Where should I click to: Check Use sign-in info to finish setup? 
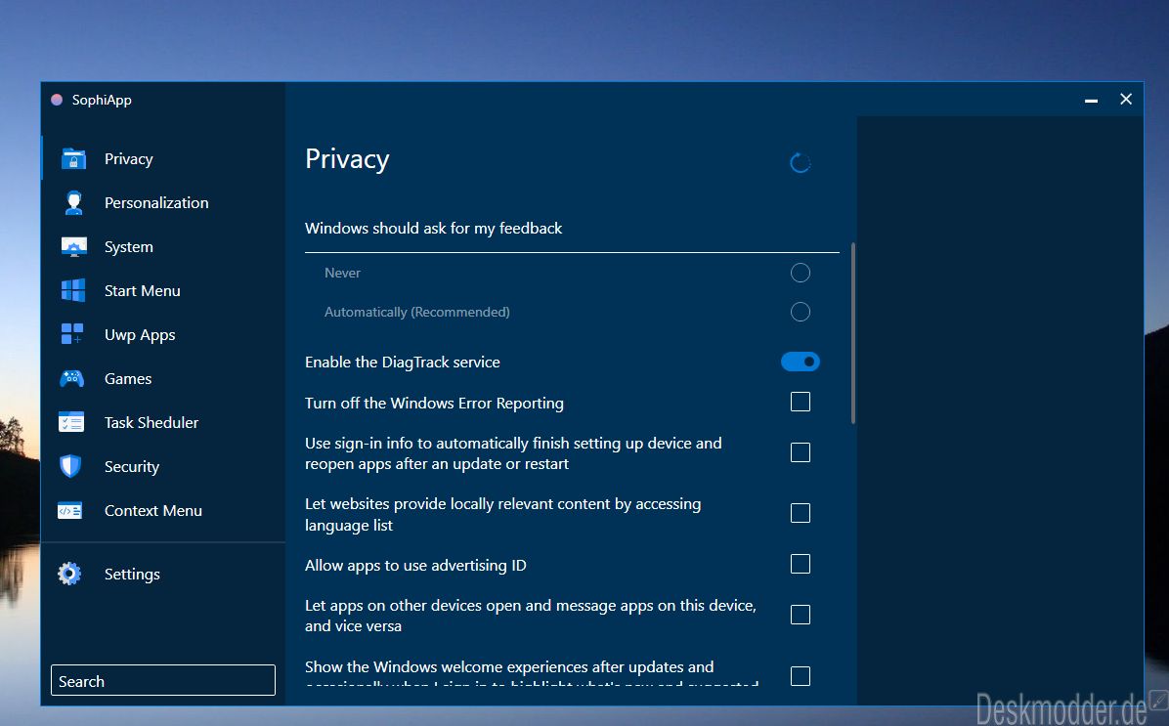pos(800,452)
